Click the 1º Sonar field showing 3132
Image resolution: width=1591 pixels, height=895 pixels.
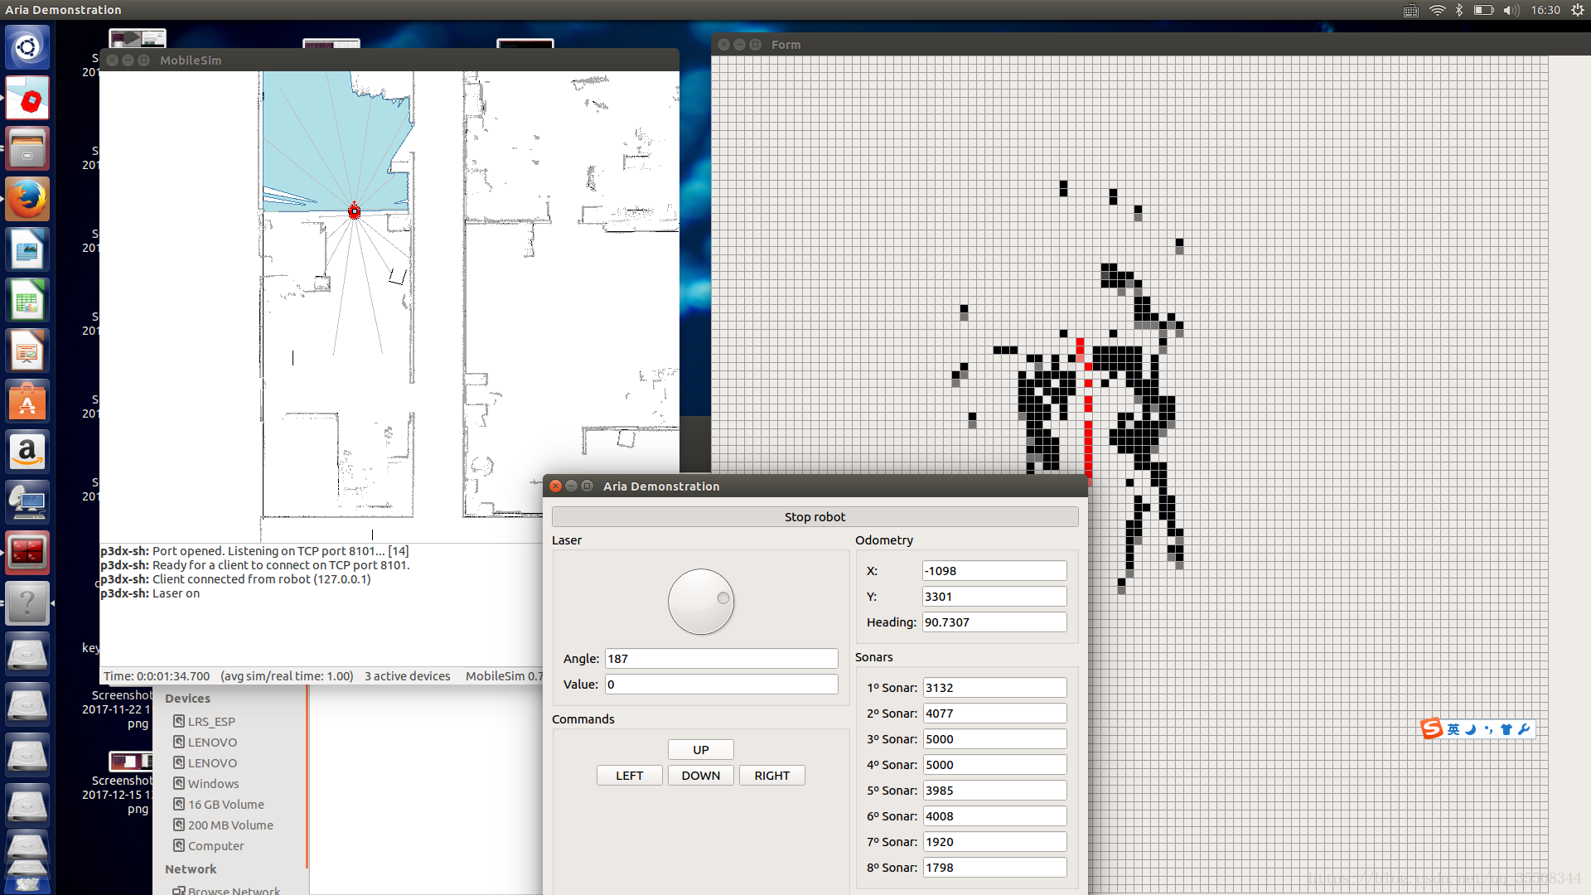tap(994, 687)
